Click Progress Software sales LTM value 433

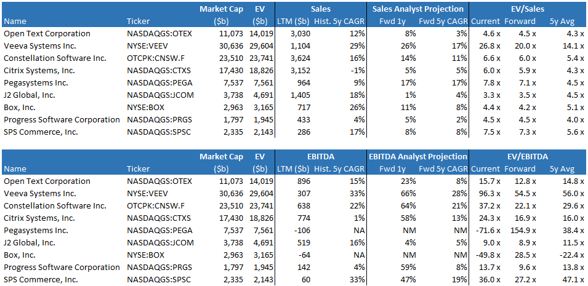[x=304, y=120]
